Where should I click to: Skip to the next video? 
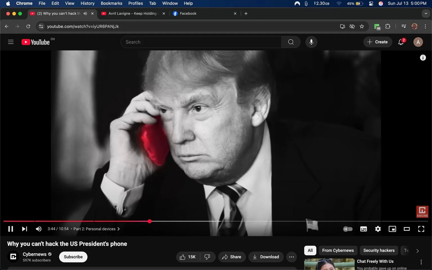tap(24, 229)
